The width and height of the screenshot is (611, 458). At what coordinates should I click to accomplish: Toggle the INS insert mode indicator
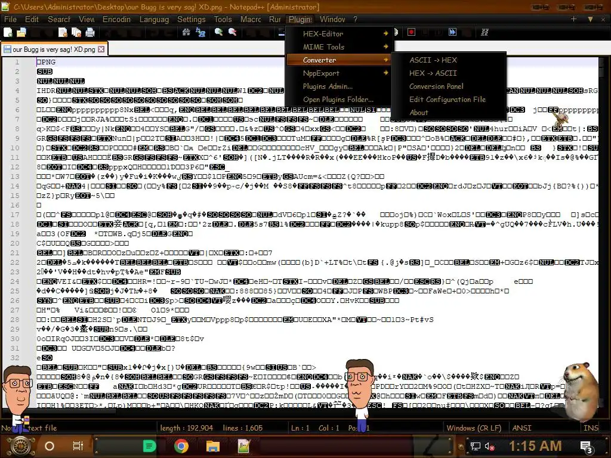click(x=590, y=428)
